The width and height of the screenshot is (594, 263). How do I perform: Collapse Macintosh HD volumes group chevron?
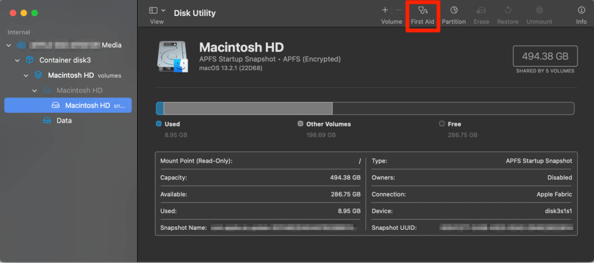tap(26, 75)
